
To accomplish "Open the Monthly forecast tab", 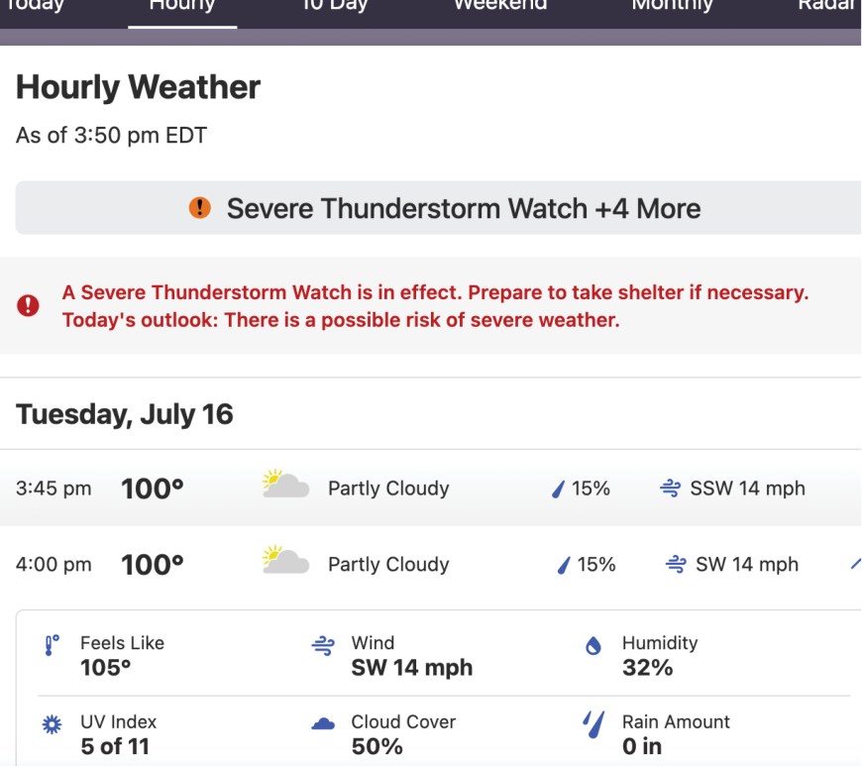I will coord(672,6).
